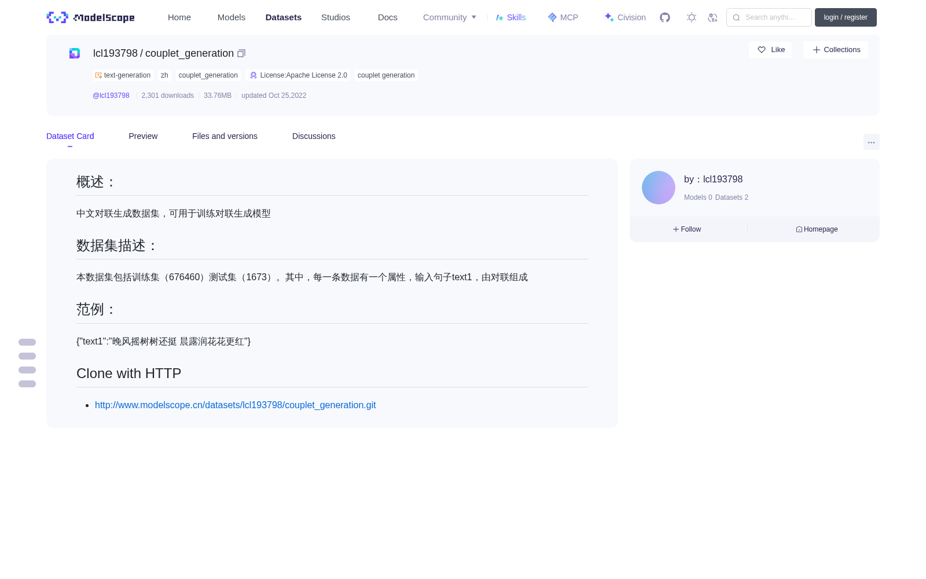
Task: Open the ModelScope logo homepage
Action: 91,17
